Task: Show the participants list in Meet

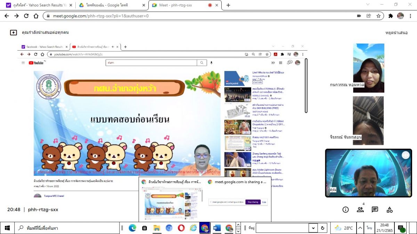Action: click(360, 209)
